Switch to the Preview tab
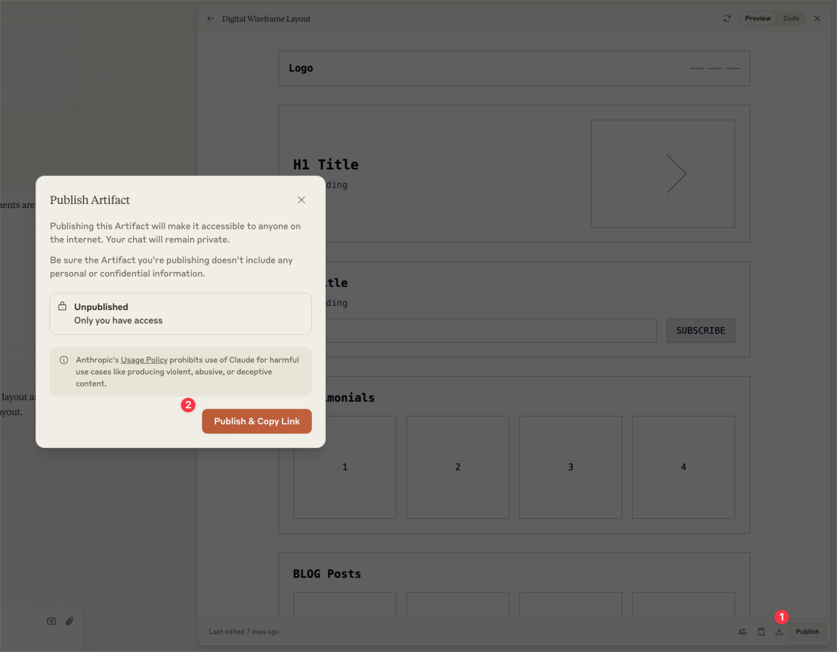This screenshot has height=652, width=837. (757, 18)
